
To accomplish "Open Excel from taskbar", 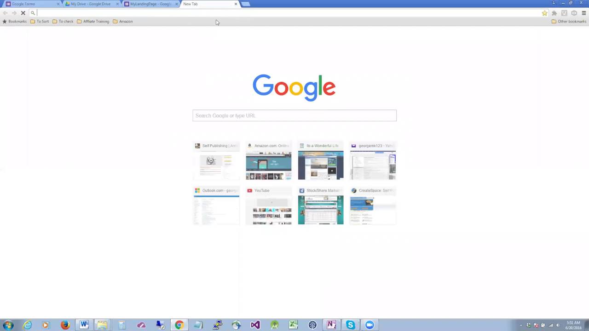I will [293, 325].
